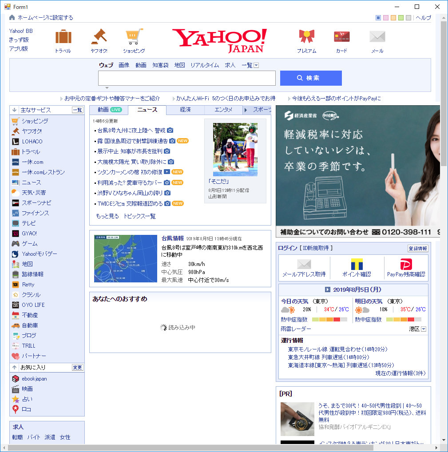Click the date arrow next to 2019年8月5日
This screenshot has width=448, height=452.
coord(328,289)
